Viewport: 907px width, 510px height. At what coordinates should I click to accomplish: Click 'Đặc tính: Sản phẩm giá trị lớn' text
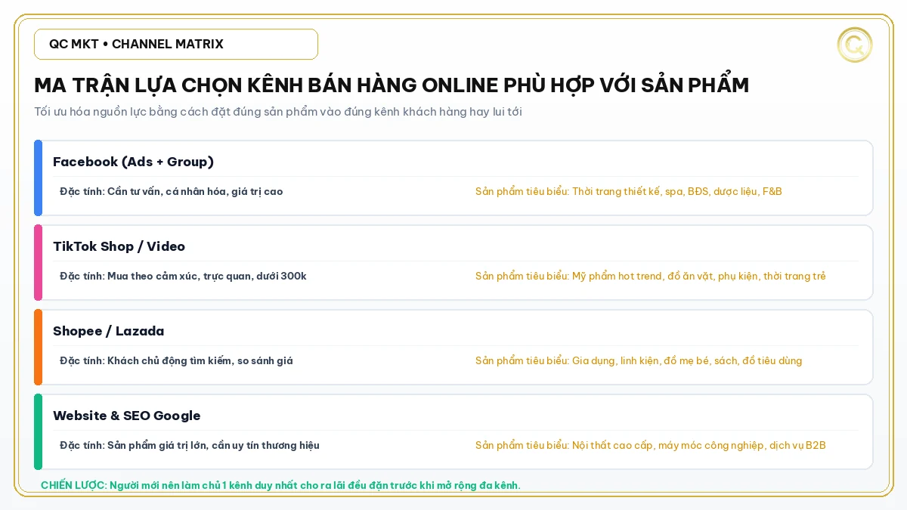pos(190,446)
